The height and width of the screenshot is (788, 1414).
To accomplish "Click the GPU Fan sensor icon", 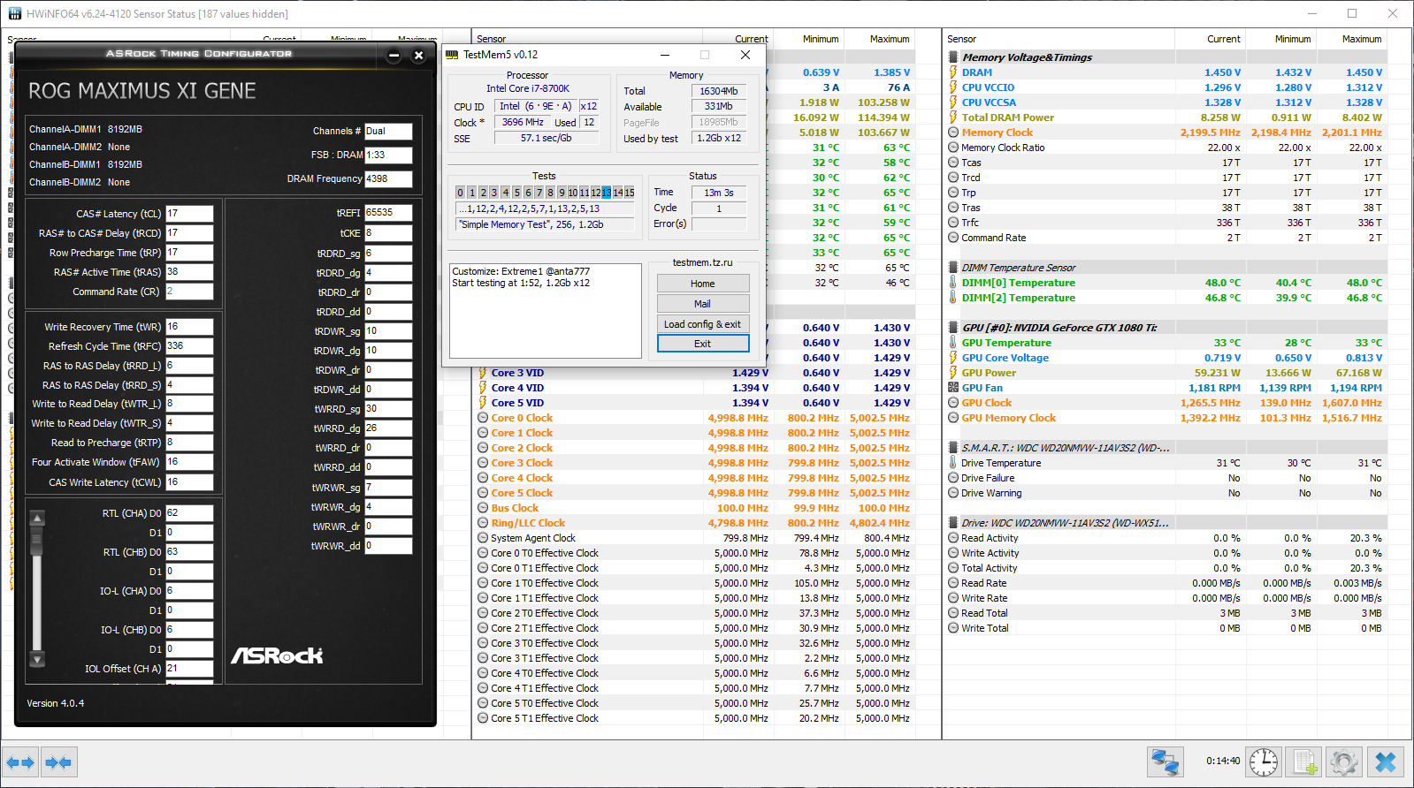I will (953, 388).
